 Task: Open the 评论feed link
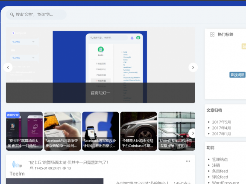(220, 177)
